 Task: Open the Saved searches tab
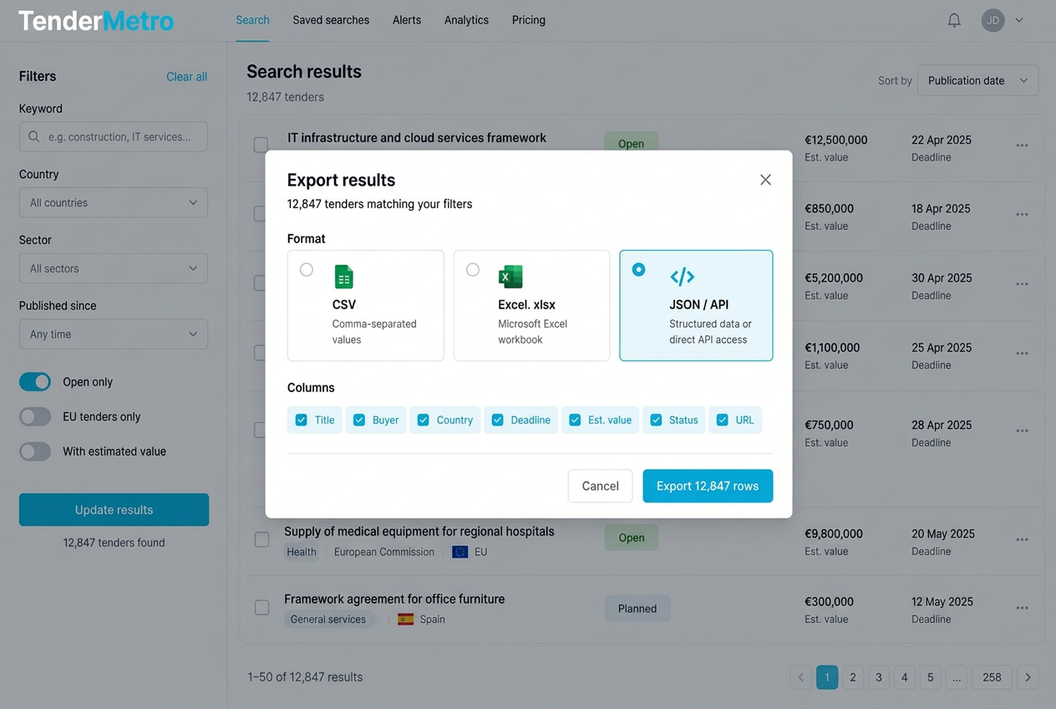click(331, 20)
